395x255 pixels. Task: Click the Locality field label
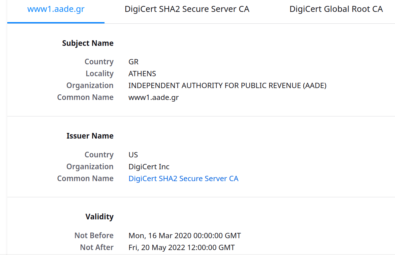pos(100,74)
